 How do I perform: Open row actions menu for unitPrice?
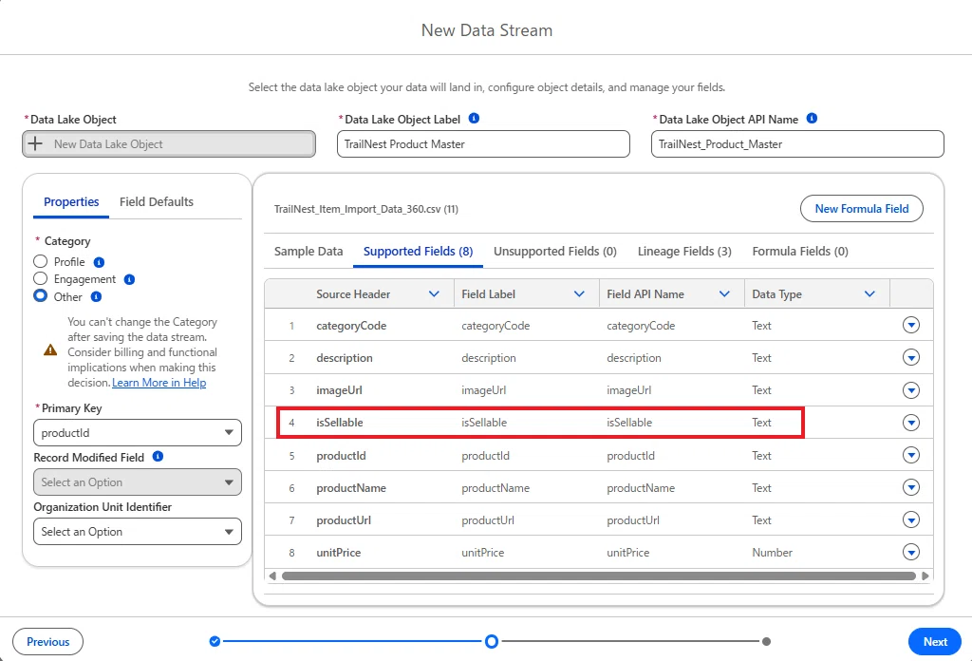point(910,552)
